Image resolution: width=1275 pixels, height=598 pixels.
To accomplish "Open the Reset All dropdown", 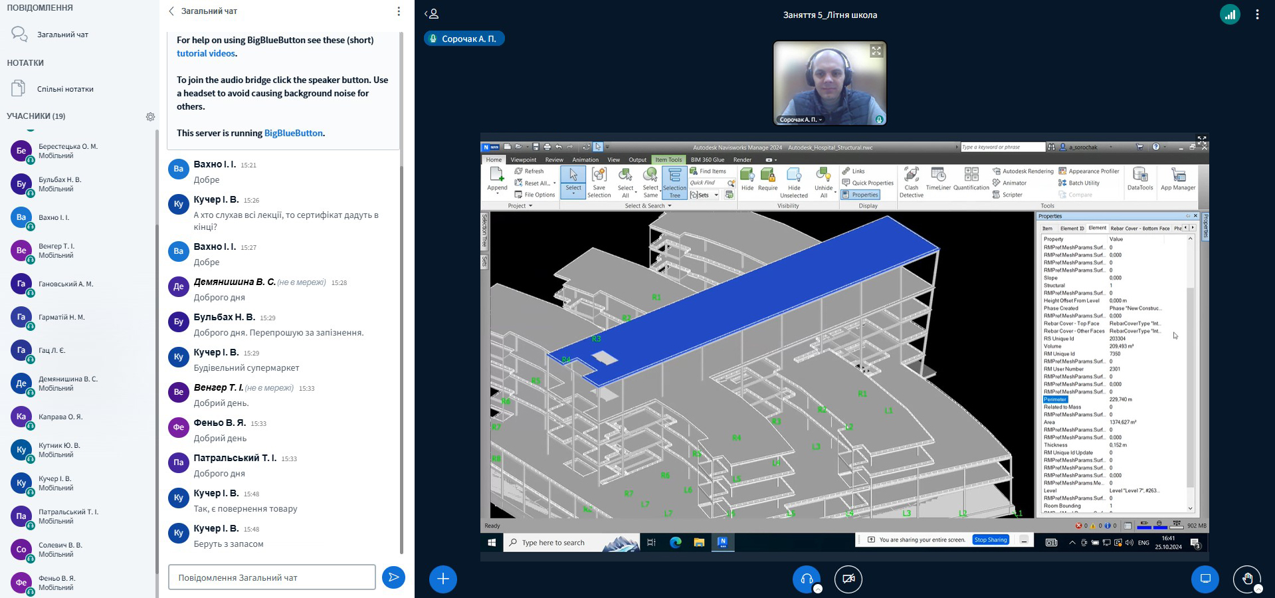I will click(536, 183).
